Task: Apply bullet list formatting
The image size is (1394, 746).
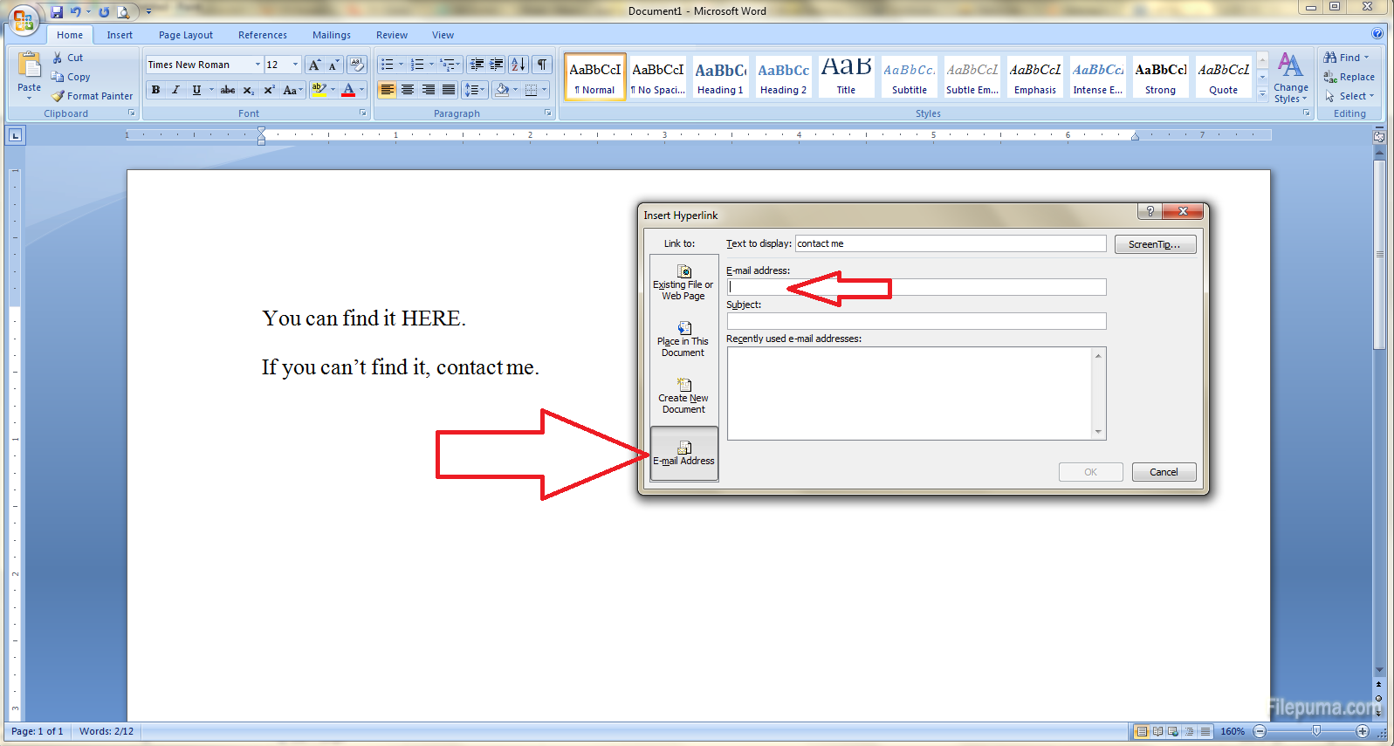Action: pyautogui.click(x=387, y=65)
